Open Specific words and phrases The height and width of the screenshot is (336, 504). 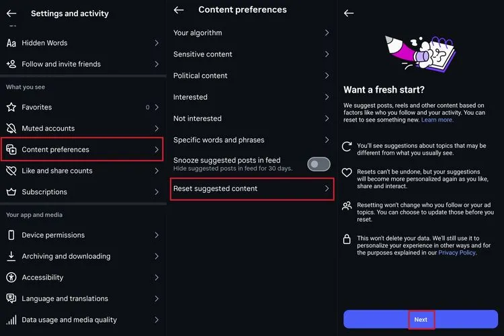[x=251, y=140]
